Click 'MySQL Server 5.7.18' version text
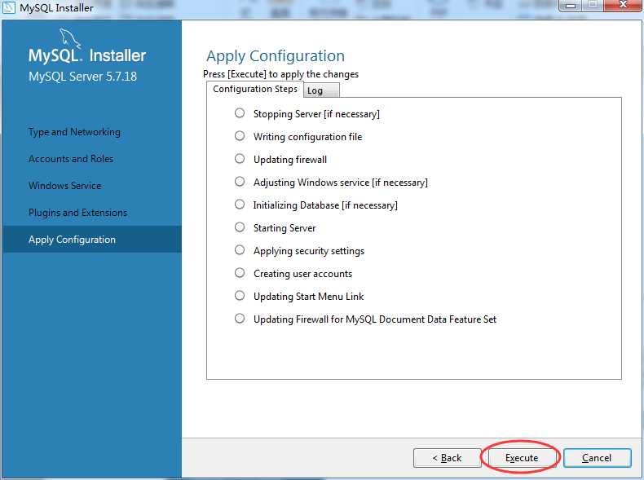 (x=82, y=77)
